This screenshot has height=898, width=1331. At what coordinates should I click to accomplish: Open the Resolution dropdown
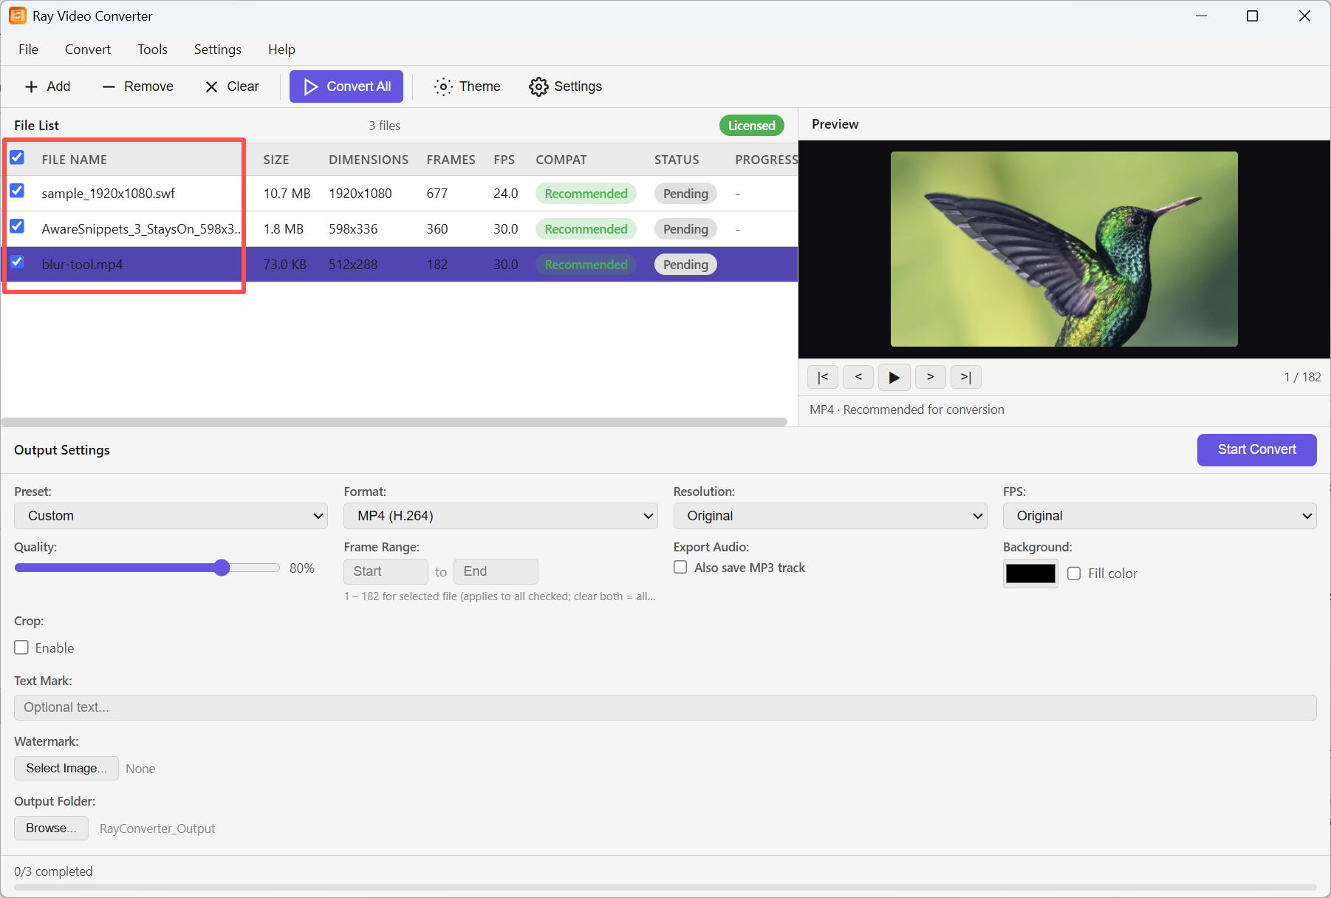tap(830, 516)
